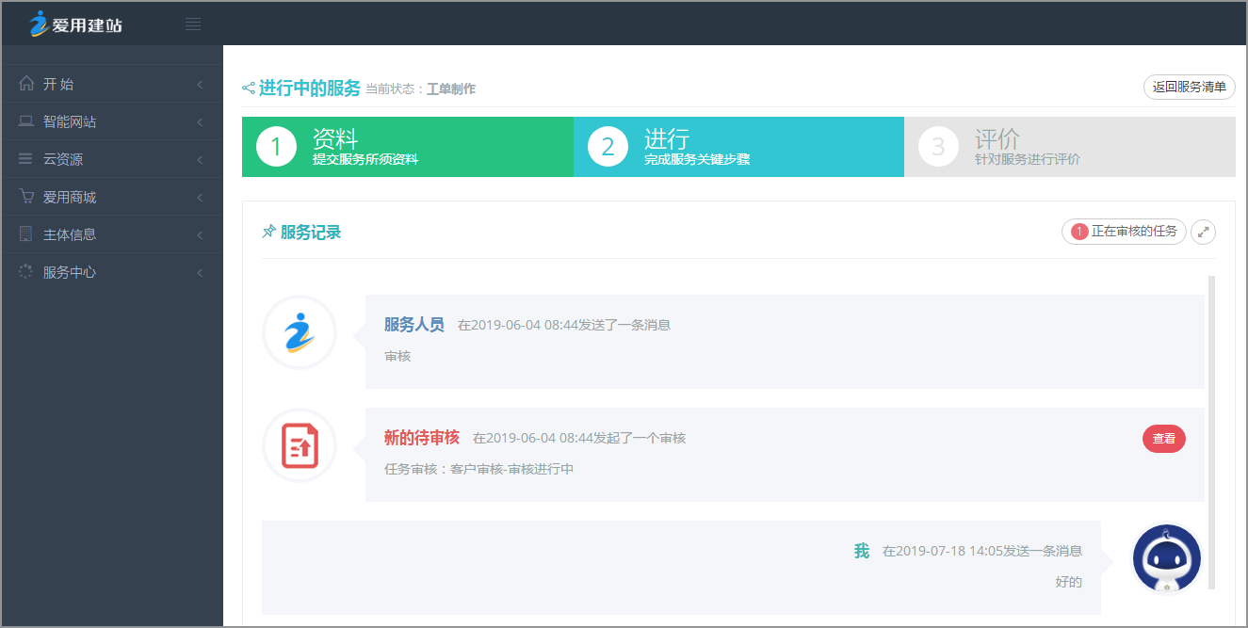
Task: Click the 爱用建站 logo
Action: coord(75,24)
